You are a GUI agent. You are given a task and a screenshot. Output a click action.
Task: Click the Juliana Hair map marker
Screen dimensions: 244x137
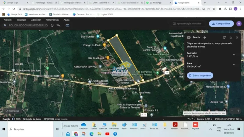(x=227, y=102)
